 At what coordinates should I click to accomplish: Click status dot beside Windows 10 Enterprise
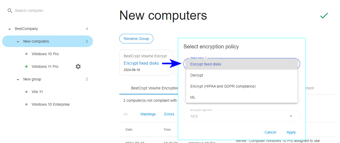tap(26, 104)
